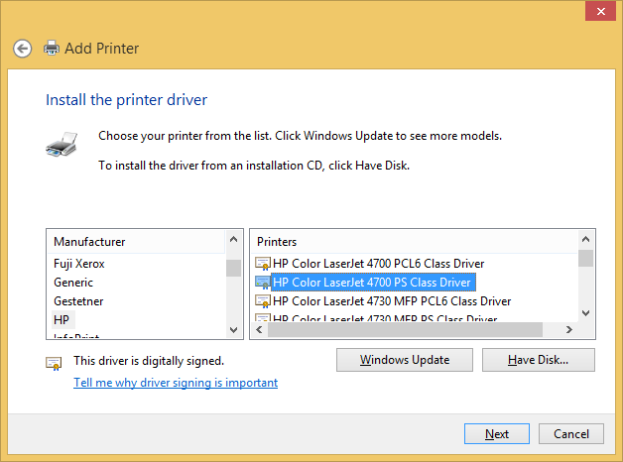
Task: Select HP Color LaserJet 4730 MFP PCL6 driver
Action: tap(391, 301)
